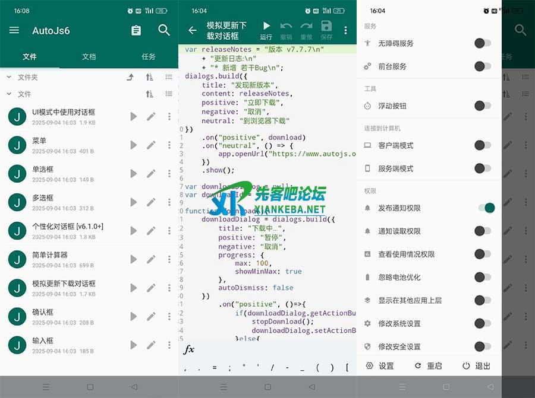Collapse the 文件夹 section chevron
Screen dimensions: 535x398
click(10, 77)
